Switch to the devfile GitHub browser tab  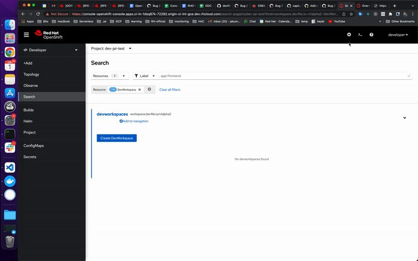[x=224, y=5]
